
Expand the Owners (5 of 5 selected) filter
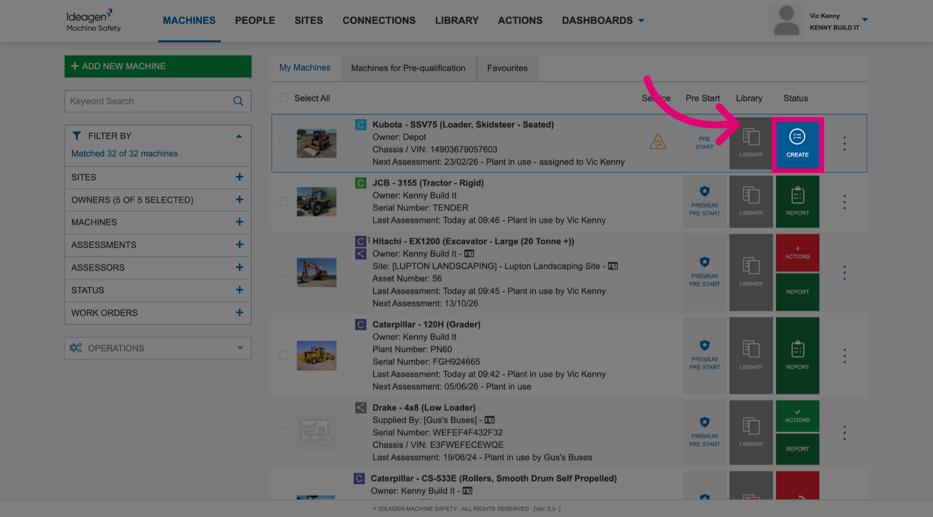(x=158, y=200)
